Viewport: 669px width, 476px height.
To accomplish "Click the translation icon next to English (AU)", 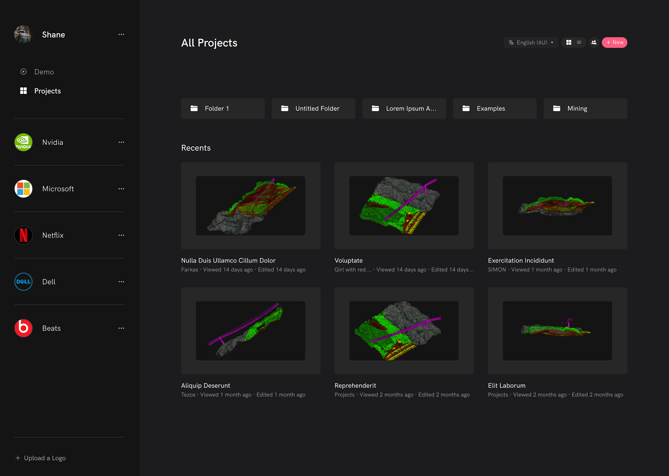I will click(511, 42).
